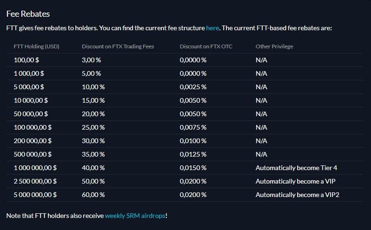Click 'Automatically become Tier 4' text

click(x=296, y=168)
